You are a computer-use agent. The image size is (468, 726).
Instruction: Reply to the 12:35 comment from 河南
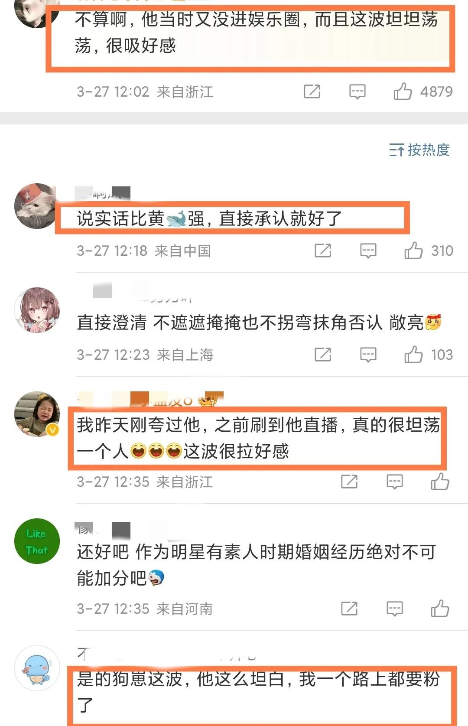[395, 609]
